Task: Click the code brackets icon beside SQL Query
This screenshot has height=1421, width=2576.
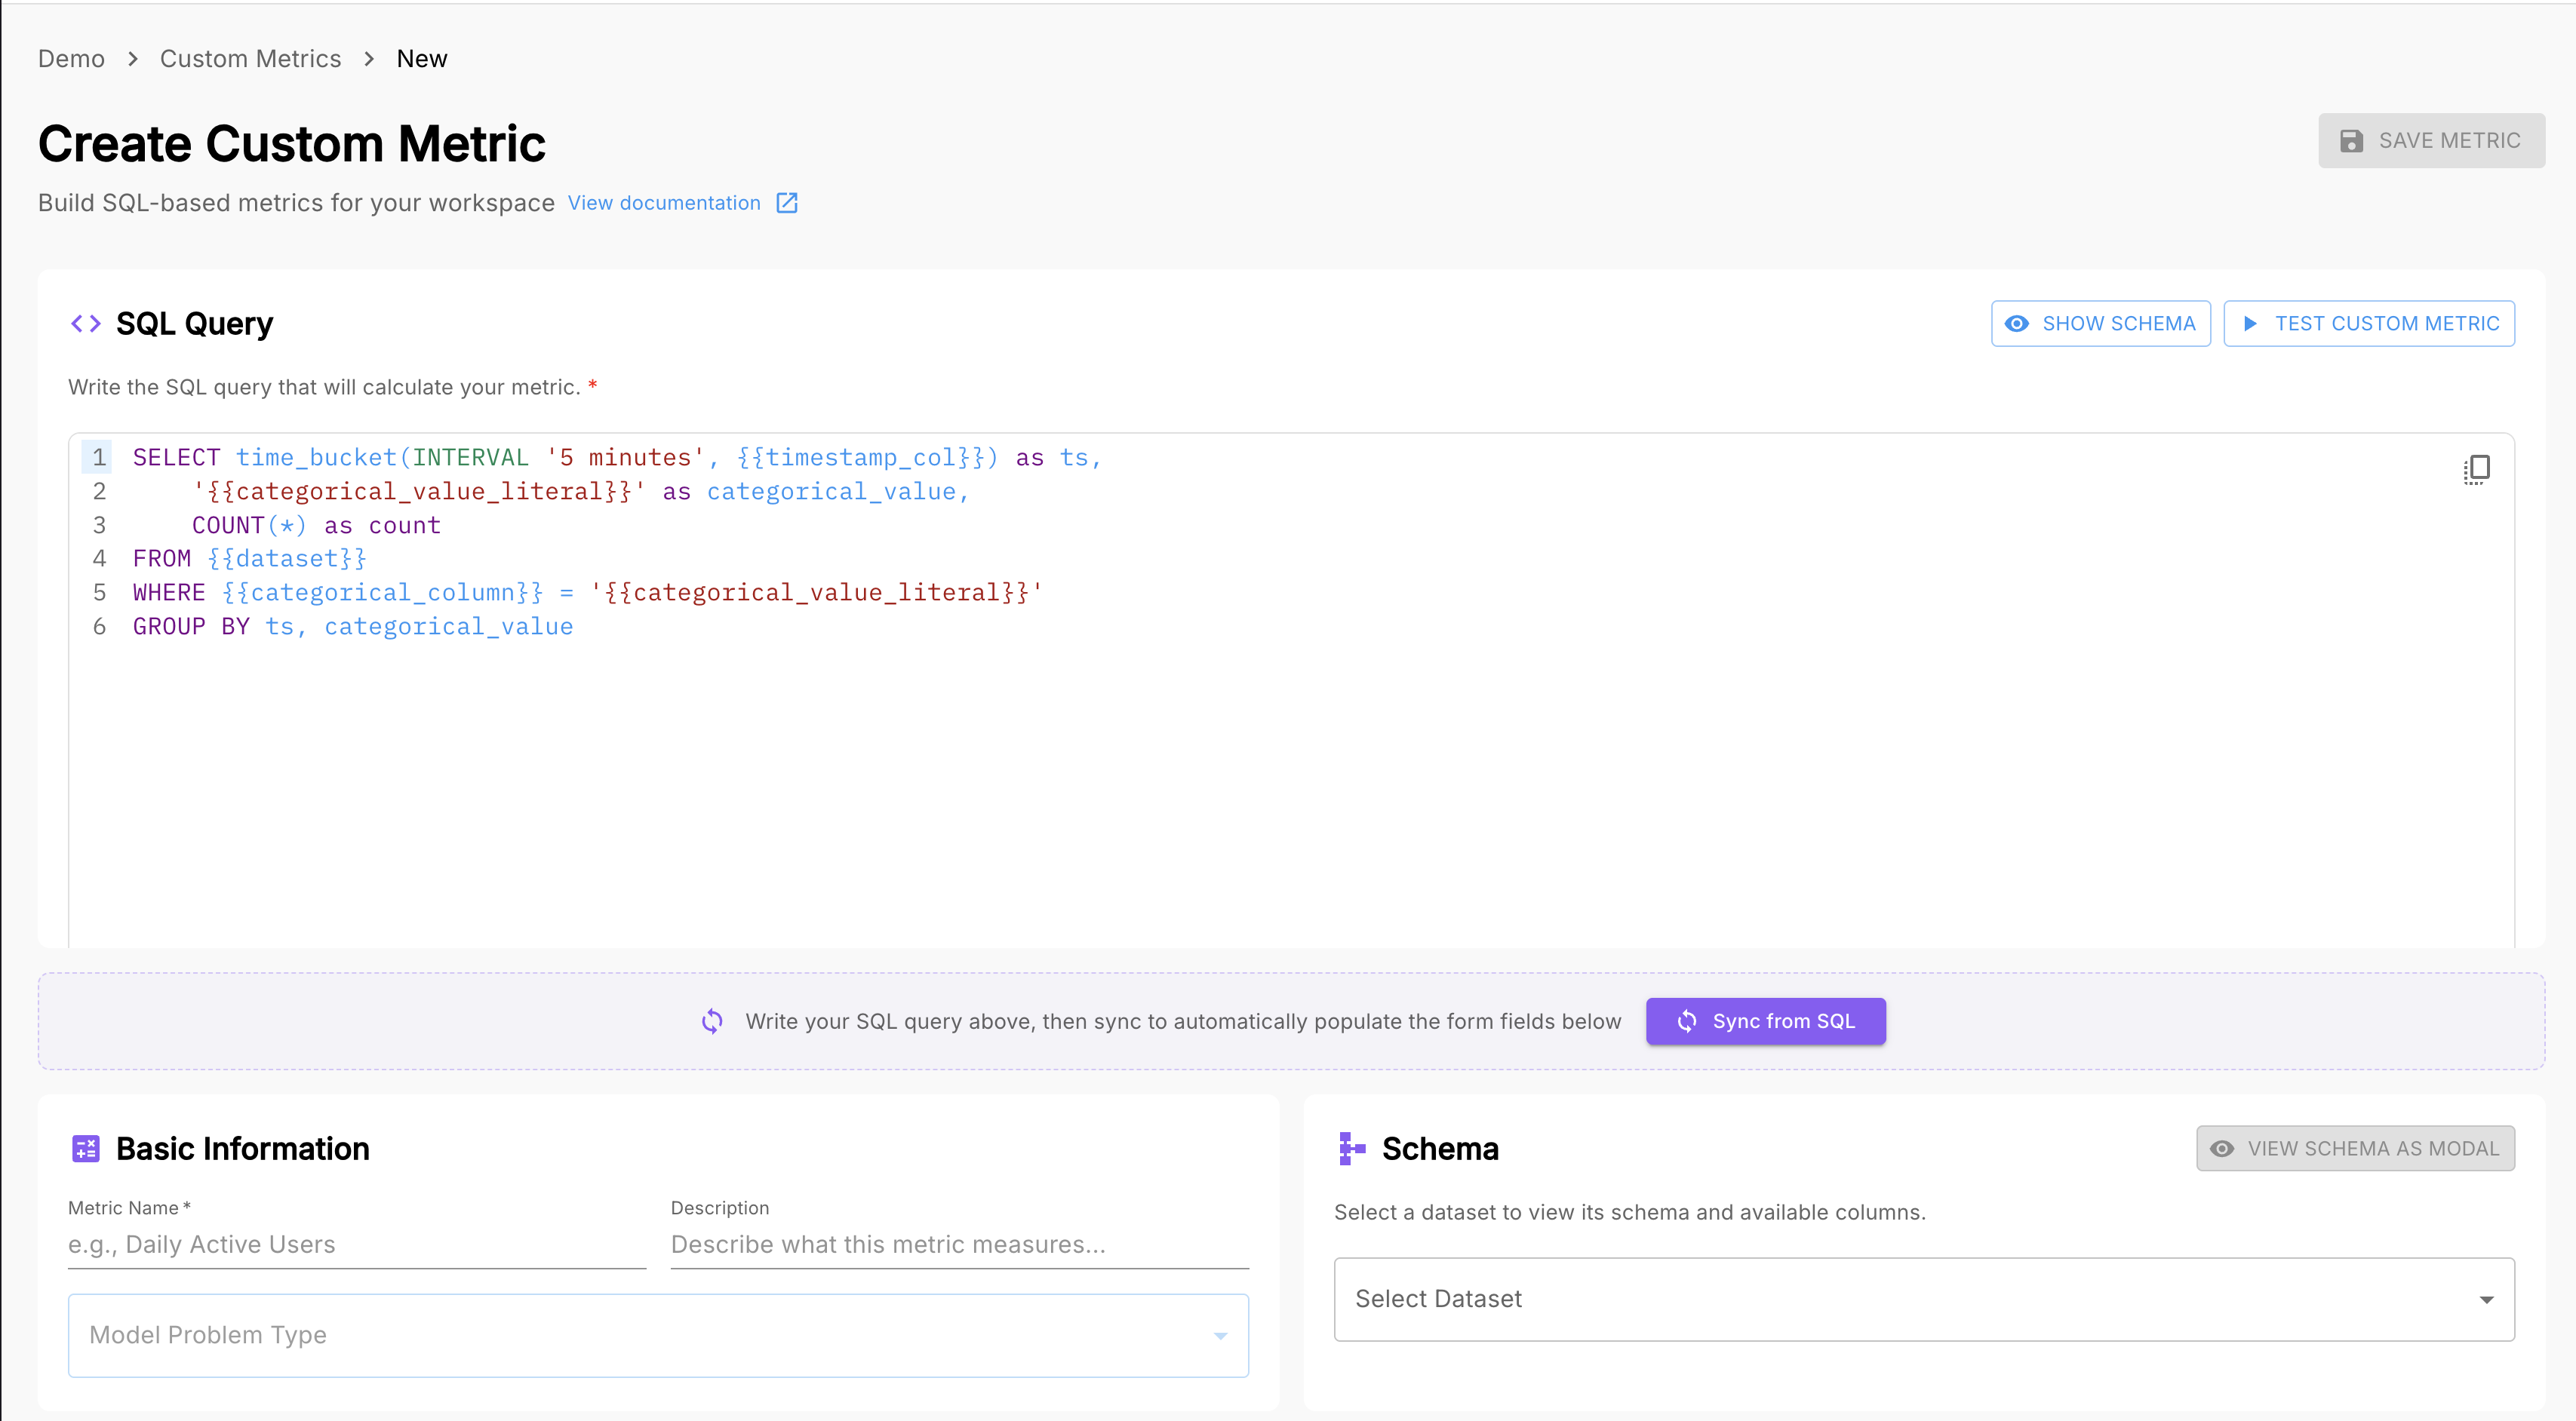Action: 86,324
